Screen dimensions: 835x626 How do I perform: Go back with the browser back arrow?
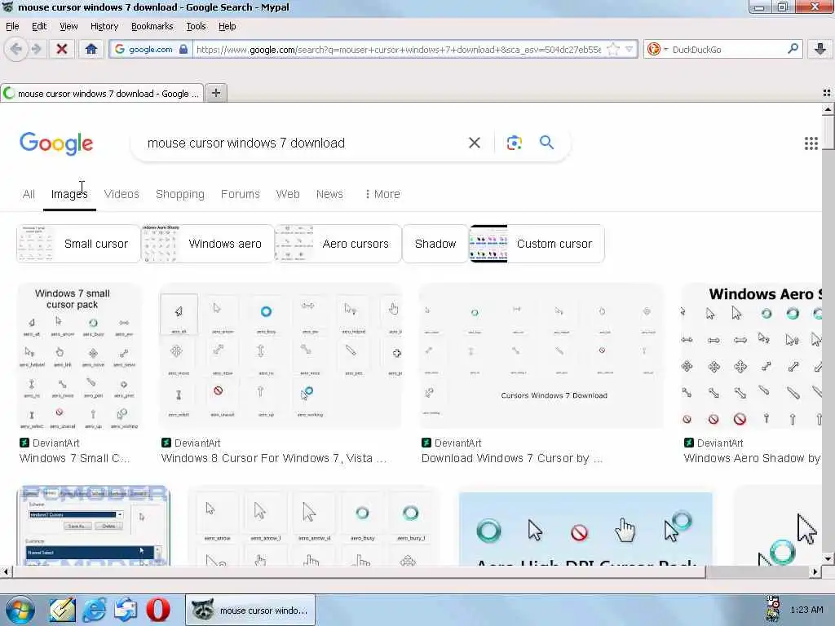click(16, 50)
